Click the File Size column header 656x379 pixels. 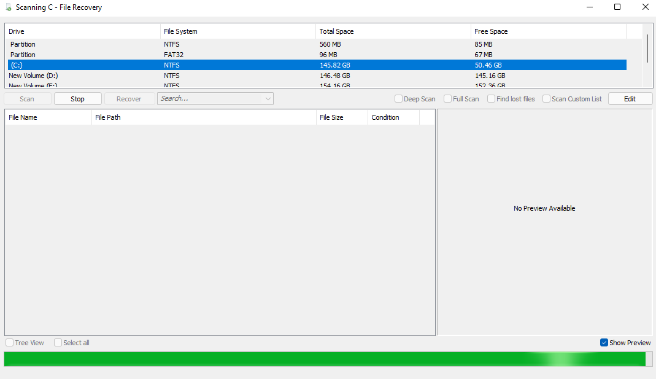coord(342,117)
